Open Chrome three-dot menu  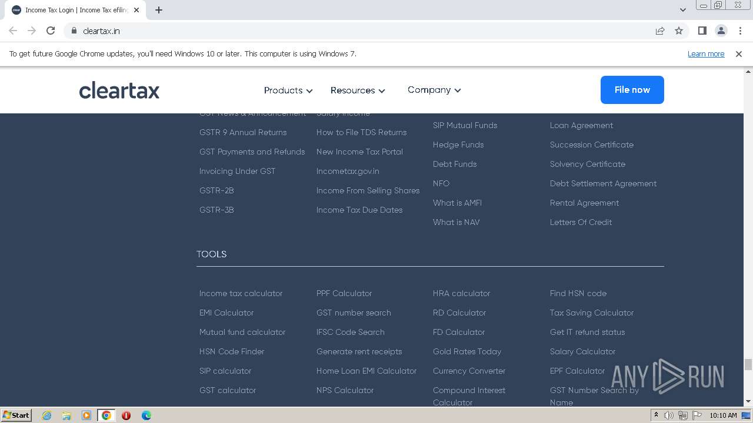[740, 31]
